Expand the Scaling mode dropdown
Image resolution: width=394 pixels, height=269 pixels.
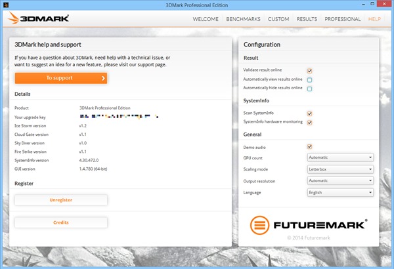pos(340,169)
